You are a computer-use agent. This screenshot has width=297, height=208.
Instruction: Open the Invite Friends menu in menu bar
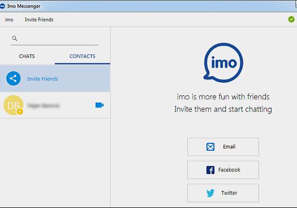coord(39,20)
